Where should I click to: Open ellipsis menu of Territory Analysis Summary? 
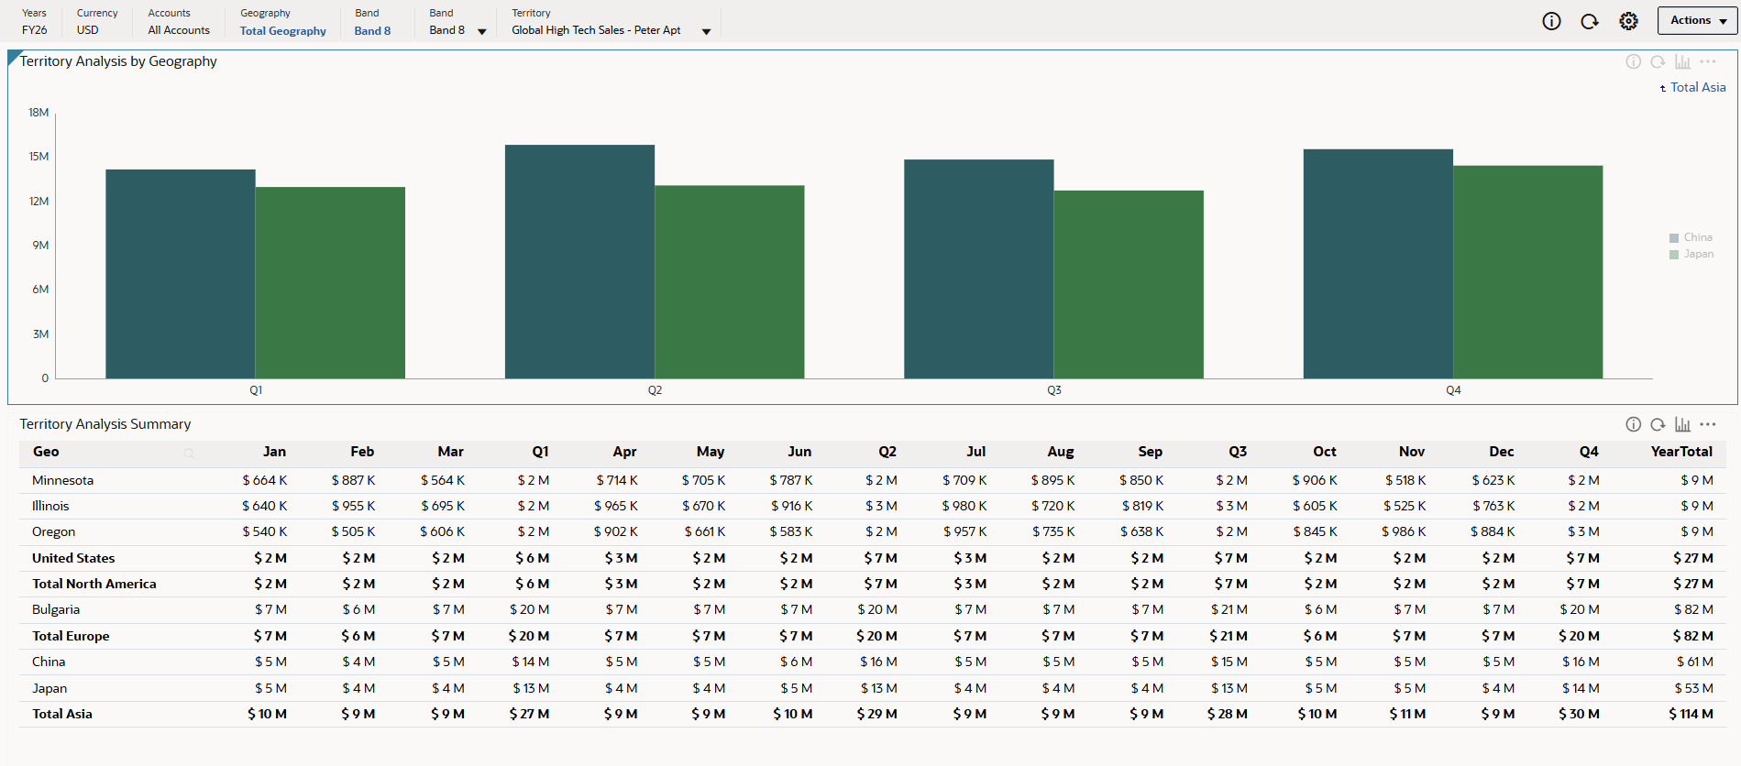(x=1707, y=424)
